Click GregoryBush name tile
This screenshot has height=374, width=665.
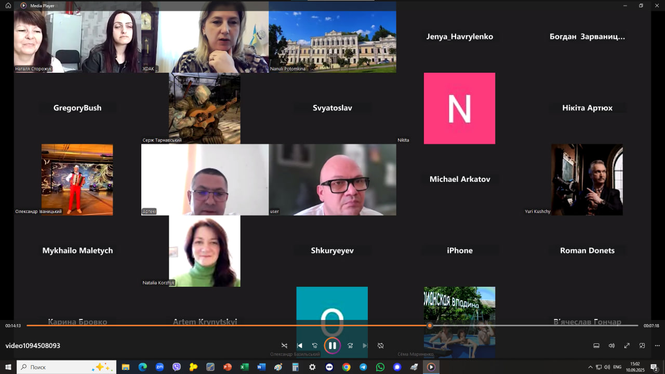(x=77, y=108)
